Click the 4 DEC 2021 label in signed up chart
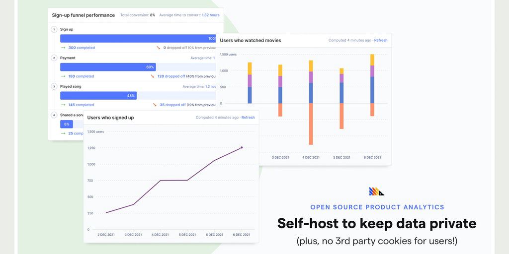Viewport: 509px width, 254px height. click(160, 235)
